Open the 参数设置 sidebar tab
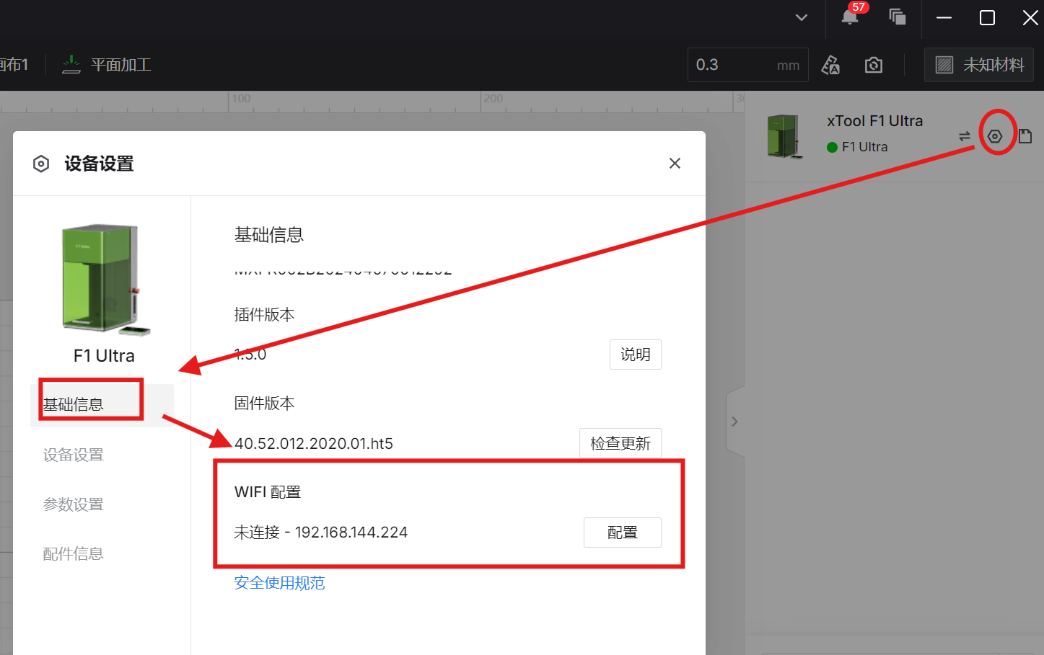 (x=74, y=504)
